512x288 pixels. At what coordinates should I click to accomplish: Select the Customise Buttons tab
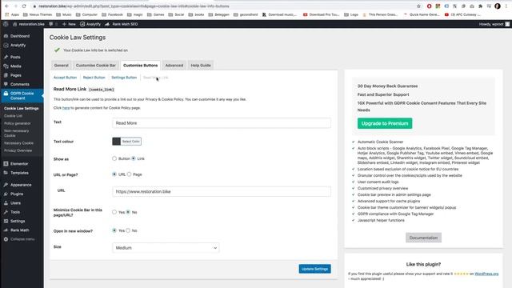tap(141, 66)
